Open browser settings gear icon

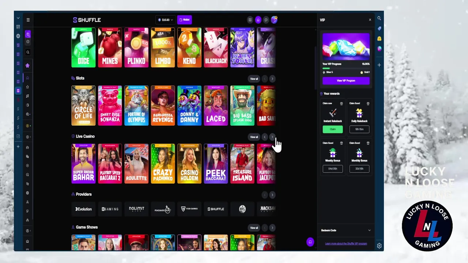(380, 246)
